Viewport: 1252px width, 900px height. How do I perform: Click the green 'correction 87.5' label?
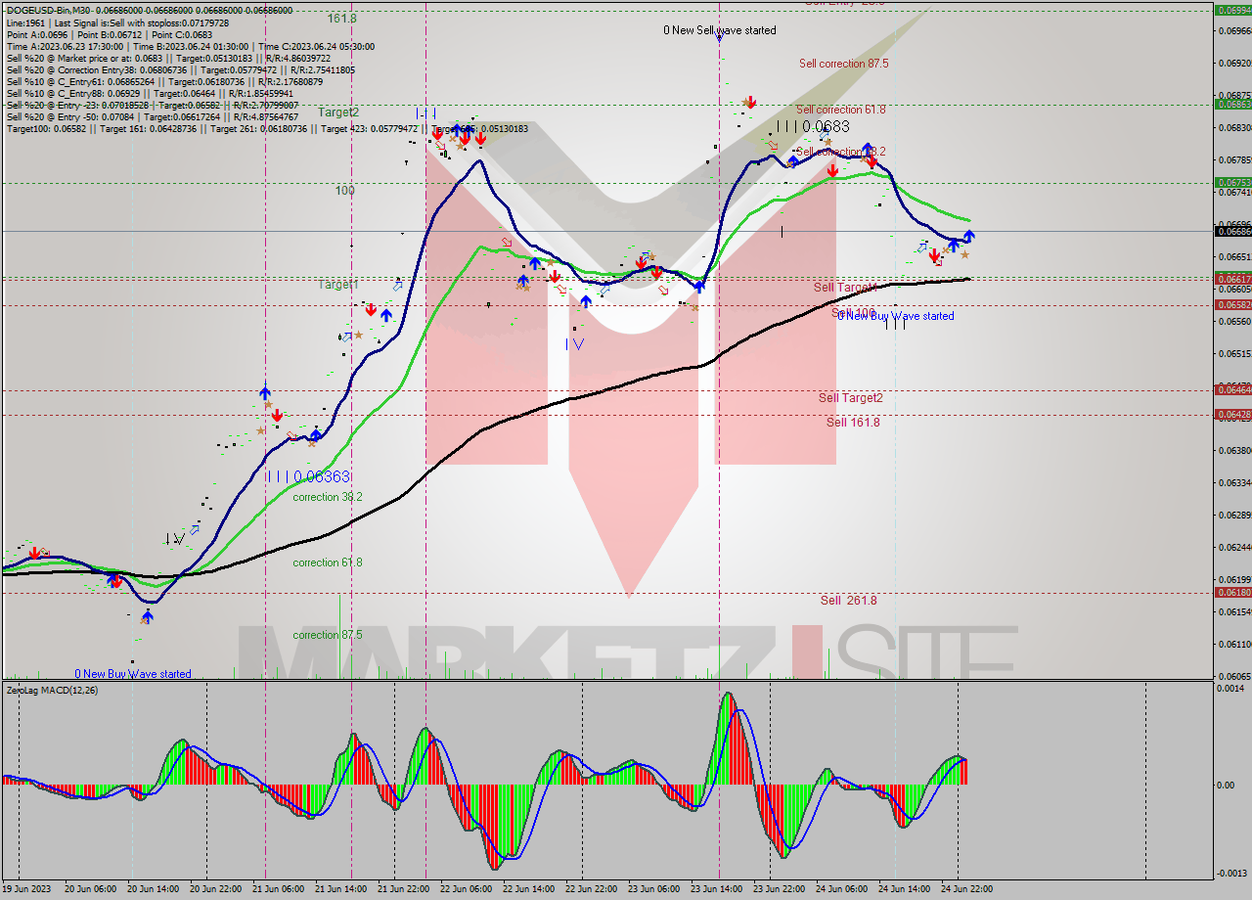pos(328,635)
